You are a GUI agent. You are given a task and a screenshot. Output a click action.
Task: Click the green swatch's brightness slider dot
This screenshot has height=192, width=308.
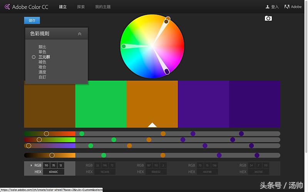tap(104, 156)
